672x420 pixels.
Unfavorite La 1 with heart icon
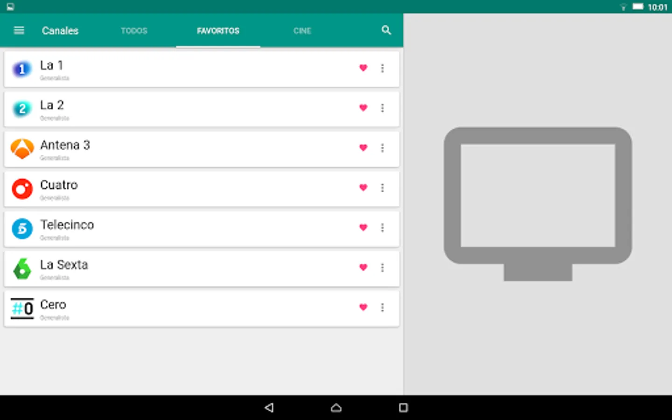click(x=363, y=68)
